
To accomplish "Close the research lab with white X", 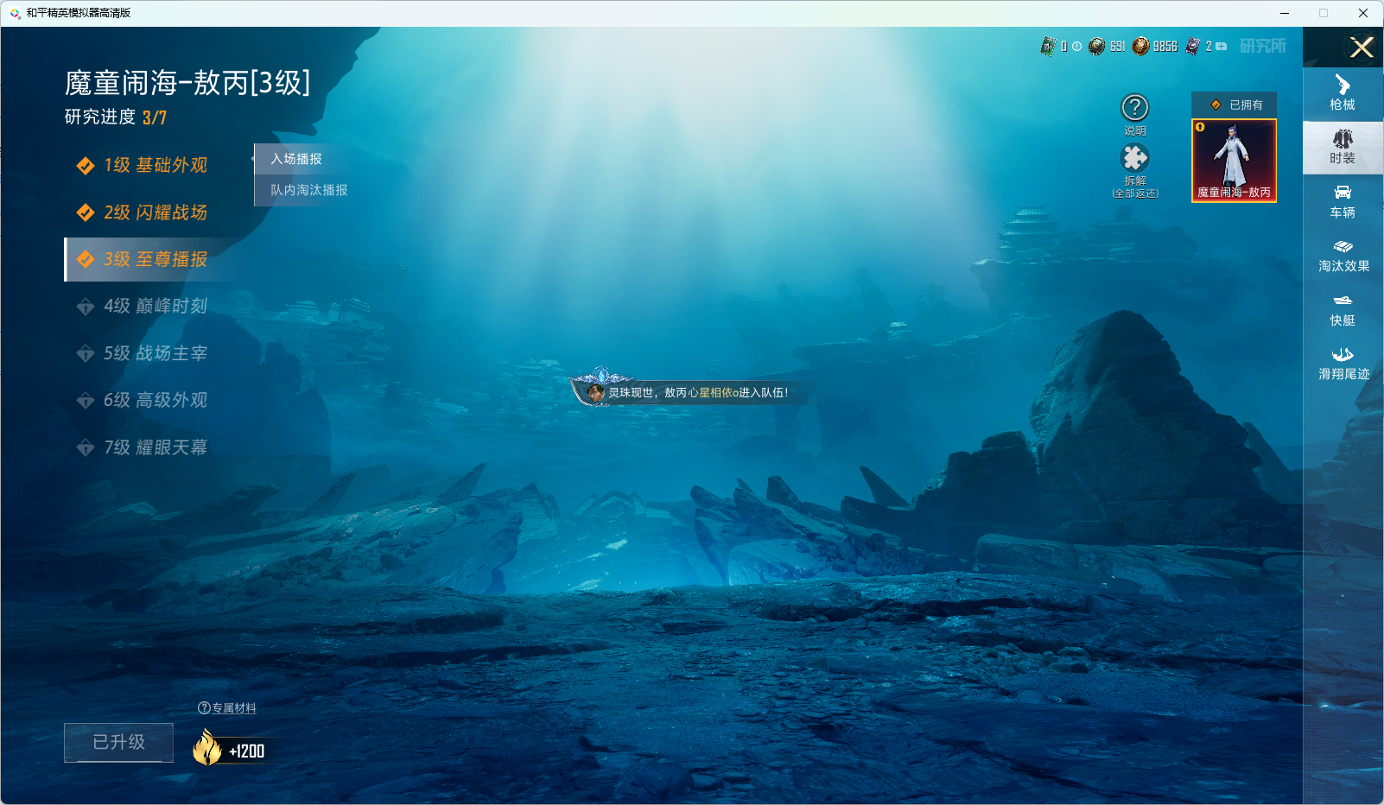I will pyautogui.click(x=1362, y=48).
